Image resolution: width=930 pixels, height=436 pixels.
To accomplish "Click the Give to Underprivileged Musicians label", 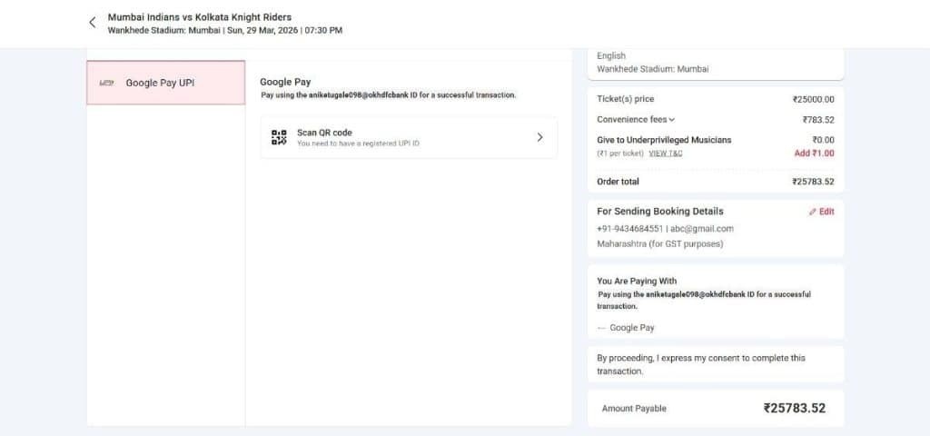I will [664, 140].
